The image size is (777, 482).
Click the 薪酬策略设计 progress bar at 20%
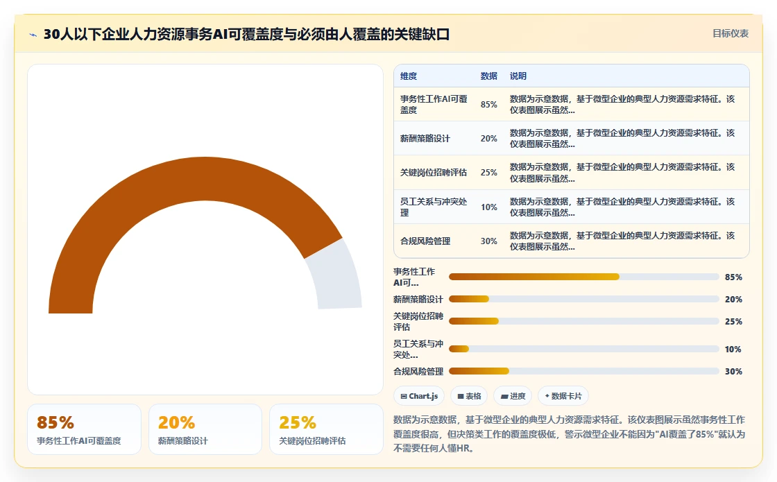pos(583,299)
